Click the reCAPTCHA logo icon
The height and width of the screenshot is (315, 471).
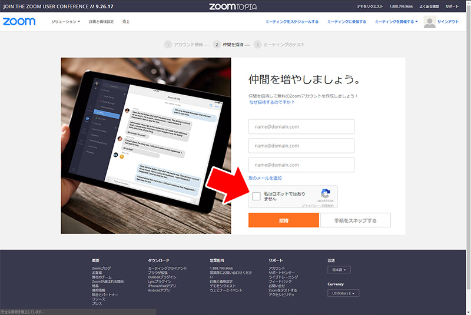(325, 194)
